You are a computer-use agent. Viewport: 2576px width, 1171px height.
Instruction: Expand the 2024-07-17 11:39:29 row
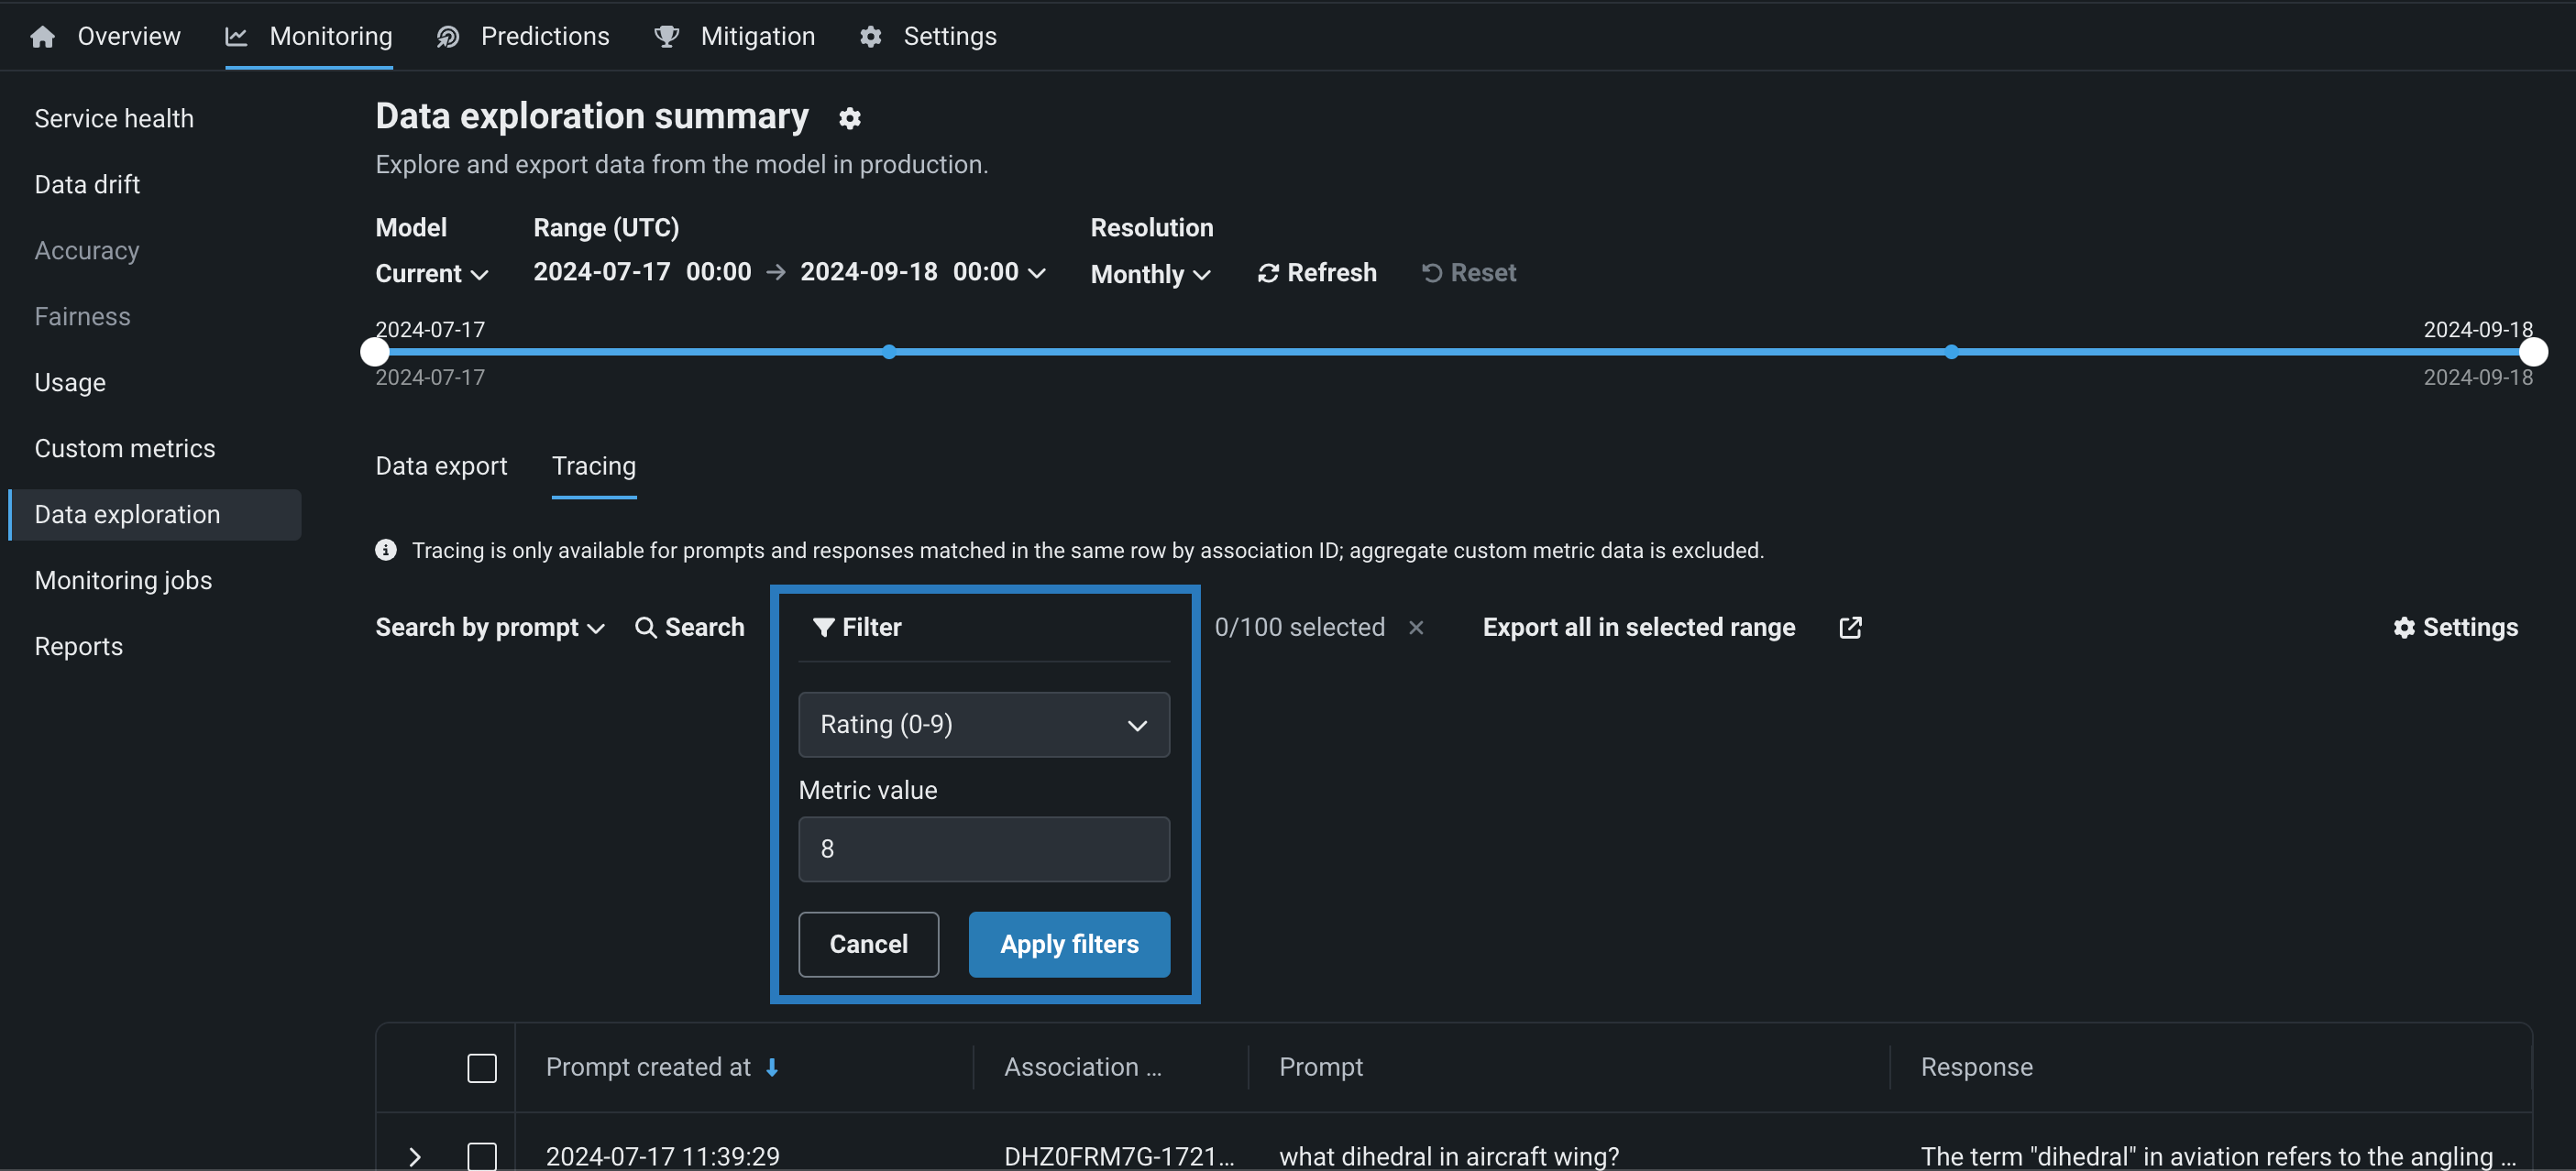[415, 1156]
